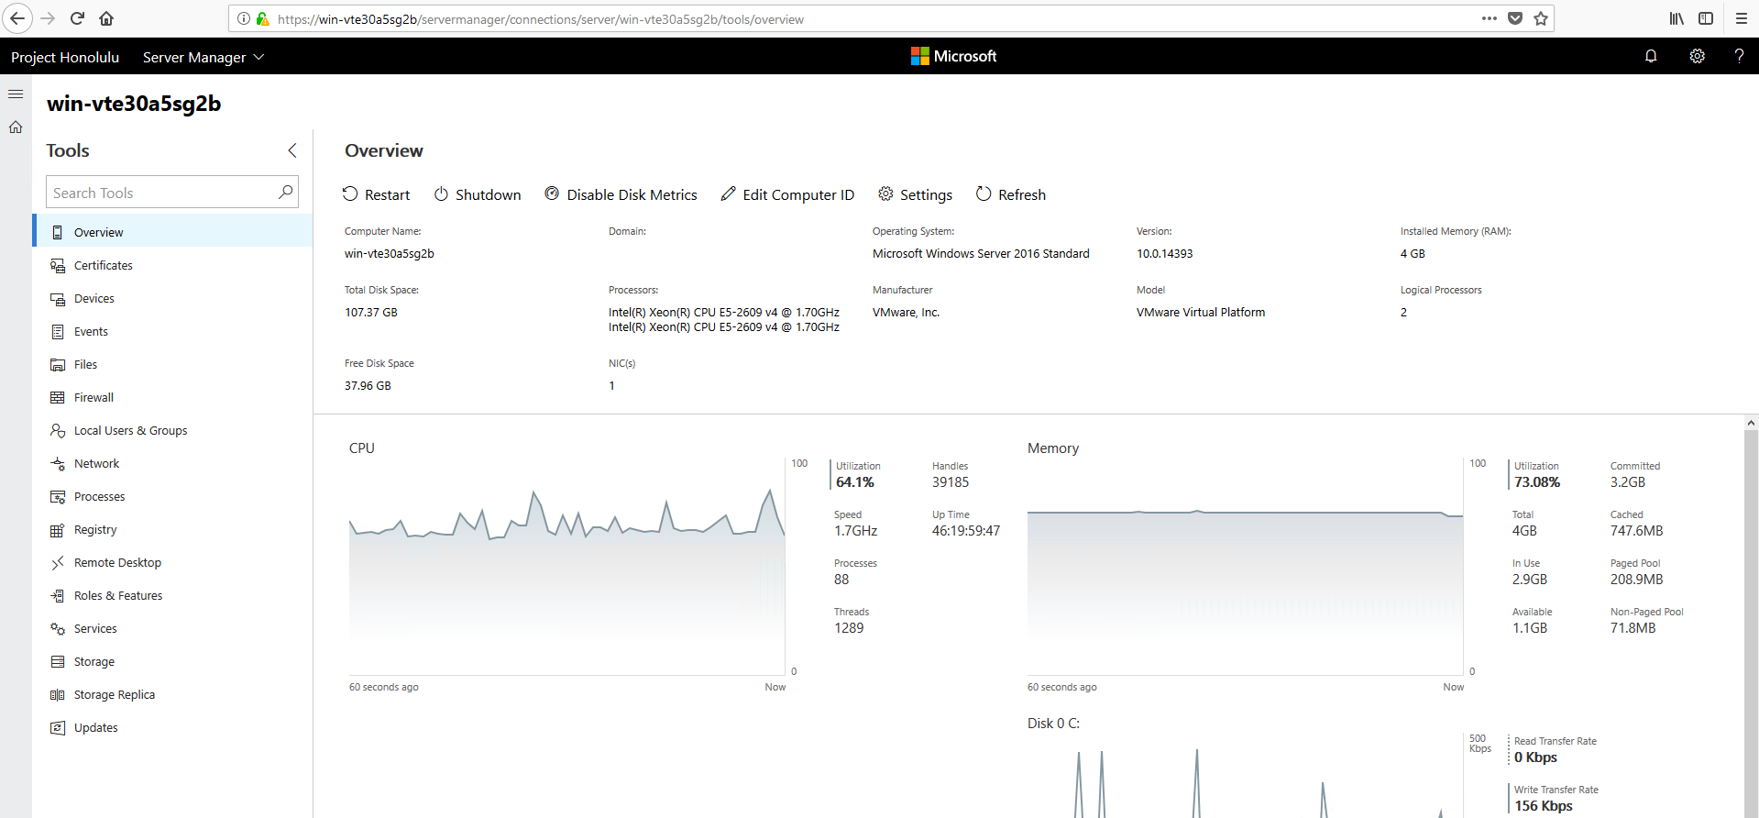Open the Remote Desktop icon
Image resolution: width=1759 pixels, height=818 pixels.
coord(58,562)
